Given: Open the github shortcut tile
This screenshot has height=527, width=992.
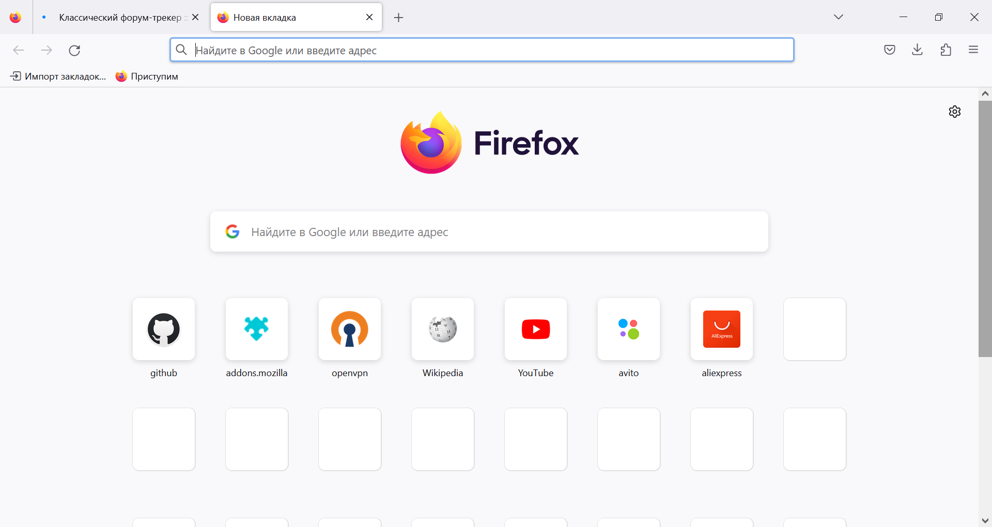Looking at the screenshot, I should click(x=164, y=329).
